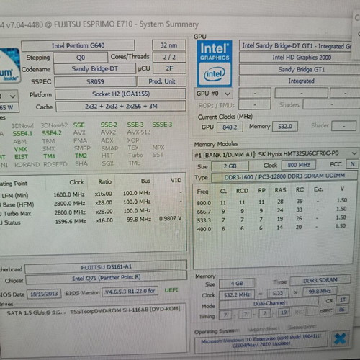
Task: Click the Dual-Channel mode field
Action: [x=269, y=304]
